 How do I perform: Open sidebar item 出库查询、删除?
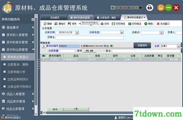click(18, 64)
